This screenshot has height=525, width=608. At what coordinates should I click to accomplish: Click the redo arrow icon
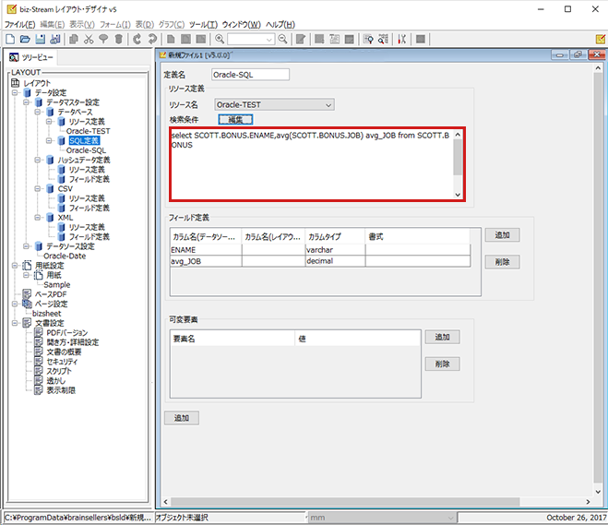(152, 39)
